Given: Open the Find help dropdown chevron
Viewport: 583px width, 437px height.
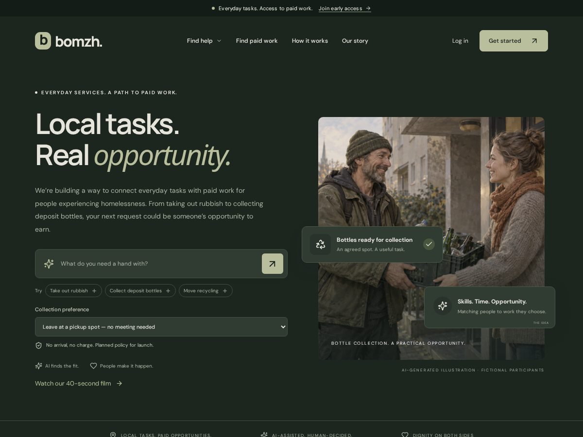Looking at the screenshot, I should (x=219, y=41).
